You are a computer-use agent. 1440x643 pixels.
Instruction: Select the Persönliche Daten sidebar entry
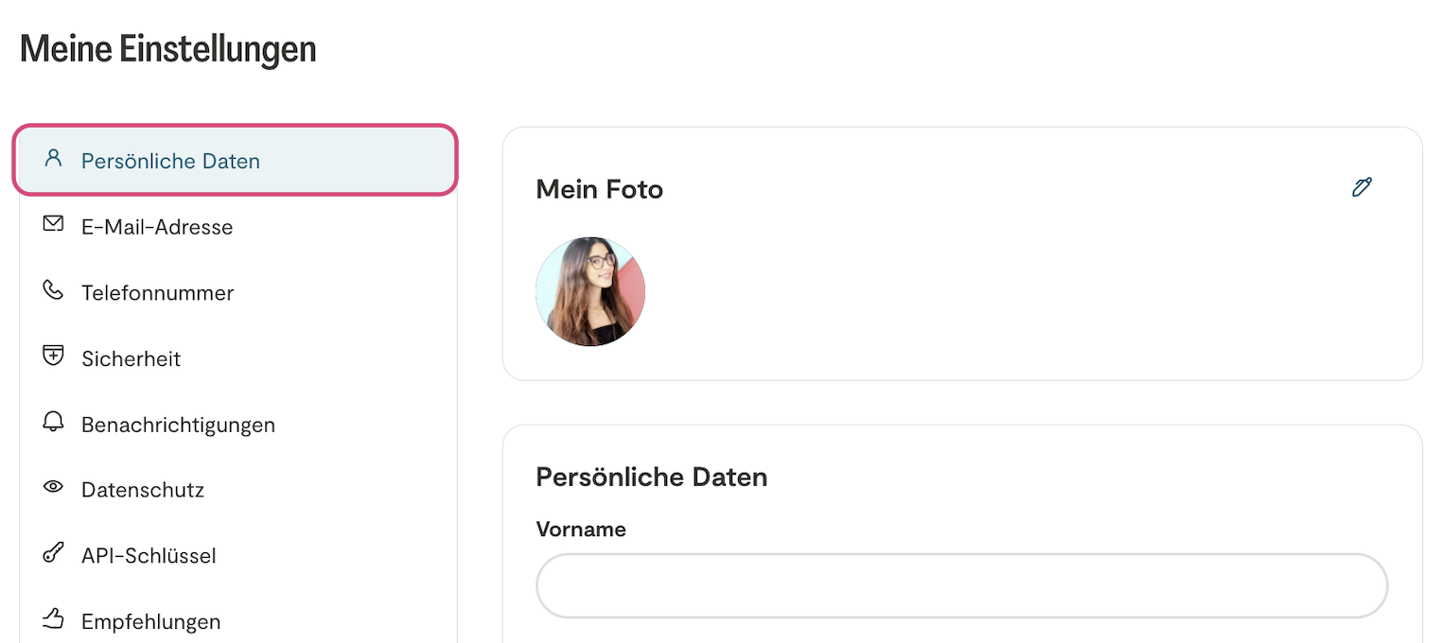(170, 162)
